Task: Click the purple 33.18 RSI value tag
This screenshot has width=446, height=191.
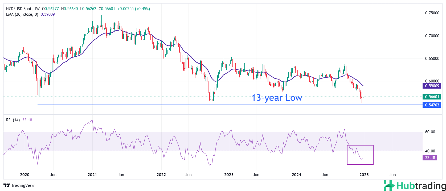Action: [430, 158]
